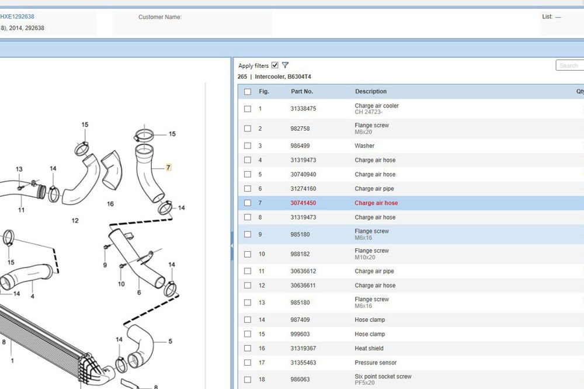The width and height of the screenshot is (584, 389).
Task: Click the Six point socket screw description
Action: point(383,376)
